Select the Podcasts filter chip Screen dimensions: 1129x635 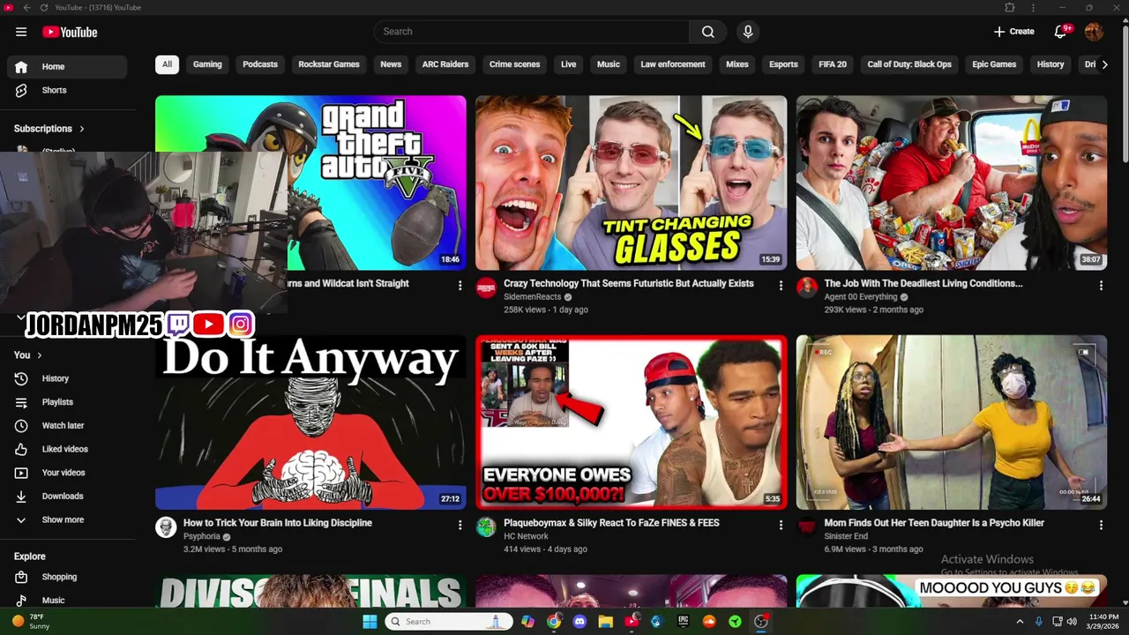(260, 64)
